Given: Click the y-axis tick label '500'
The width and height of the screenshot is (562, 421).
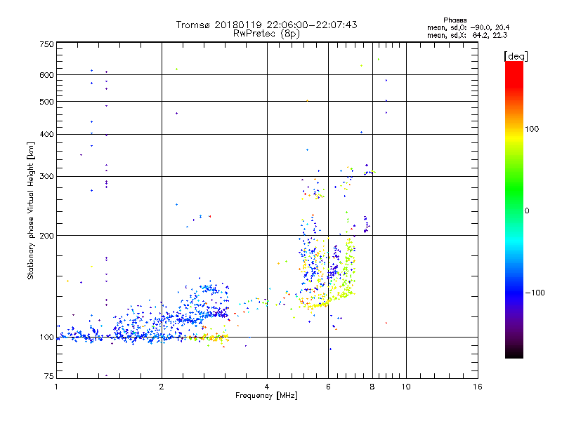Looking at the screenshot, I should tap(46, 102).
